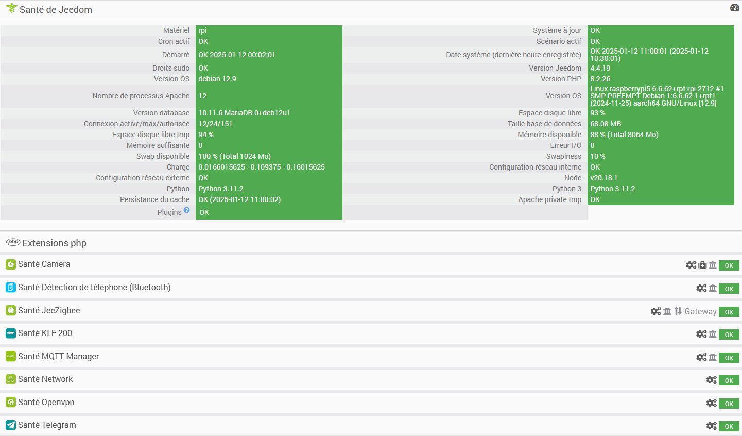Click the KLF 200 plugin logo icon
The image size is (742, 436).
(11, 333)
